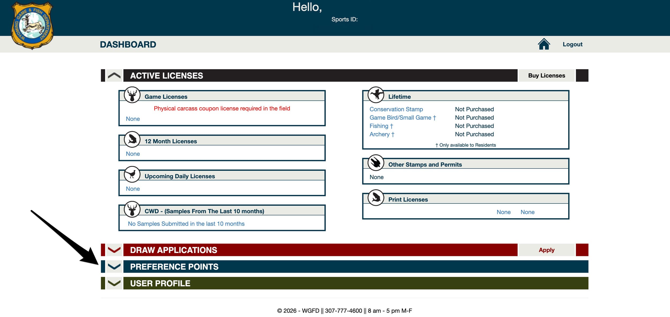This screenshot has height=317, width=670.
Task: Click the USER PROFILE header bar
Action: pyautogui.click(x=356, y=283)
